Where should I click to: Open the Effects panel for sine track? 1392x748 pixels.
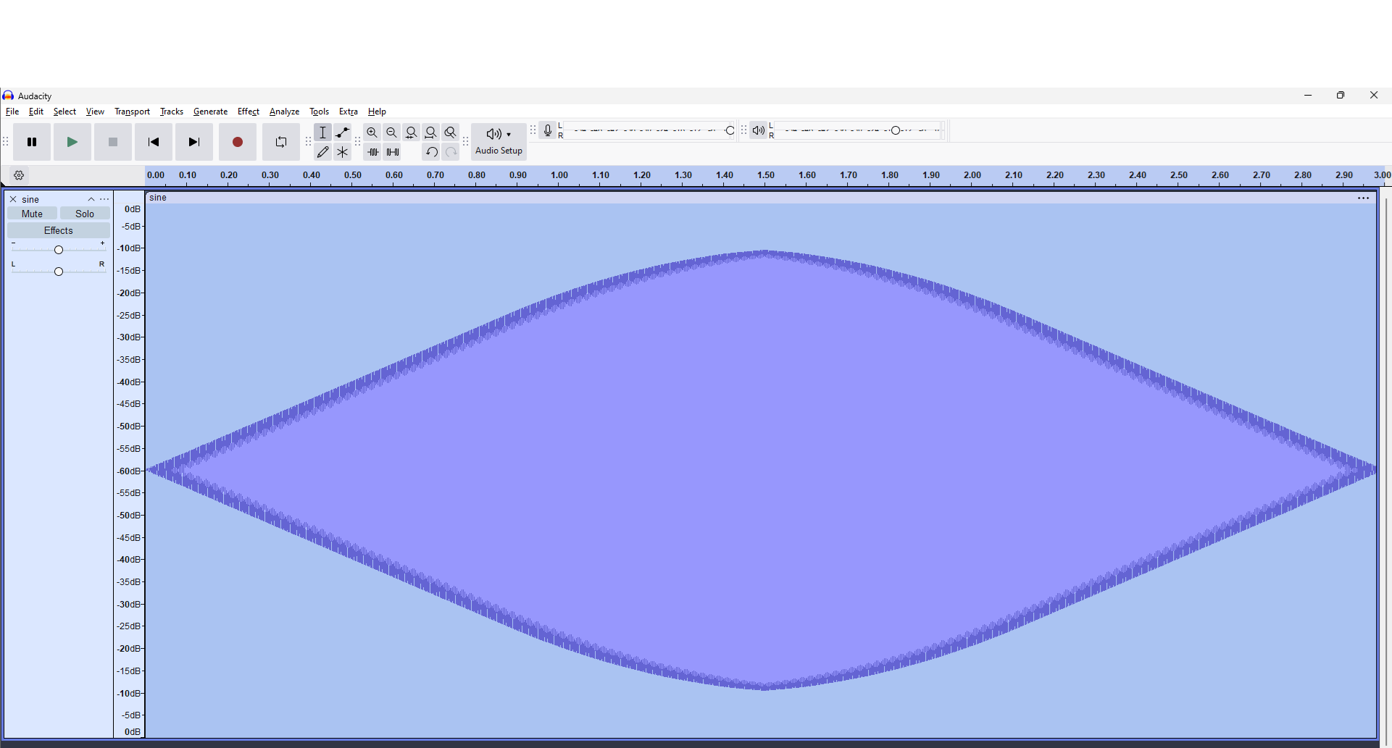[x=58, y=230]
